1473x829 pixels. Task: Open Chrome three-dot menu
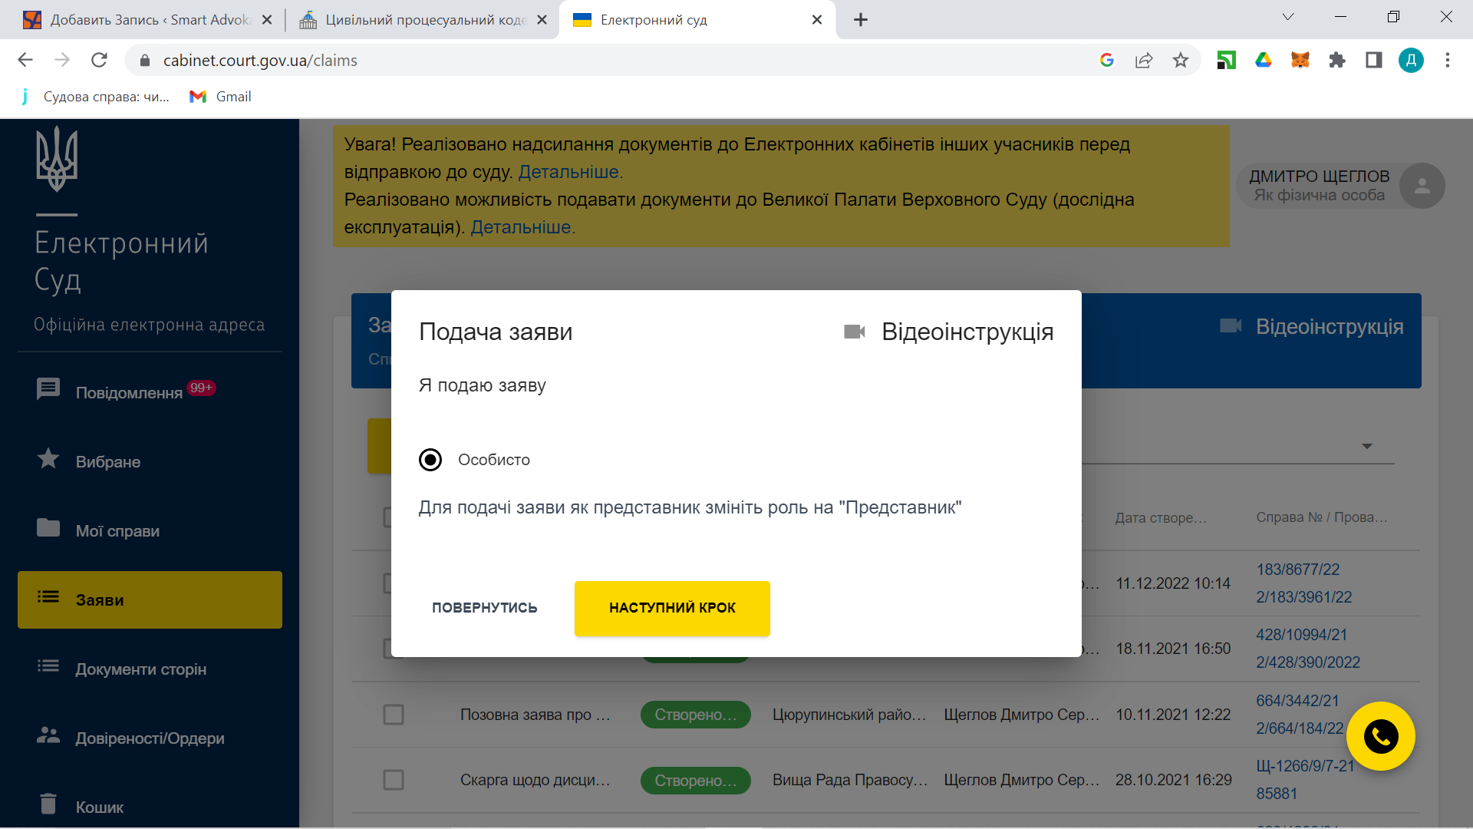[1447, 61]
